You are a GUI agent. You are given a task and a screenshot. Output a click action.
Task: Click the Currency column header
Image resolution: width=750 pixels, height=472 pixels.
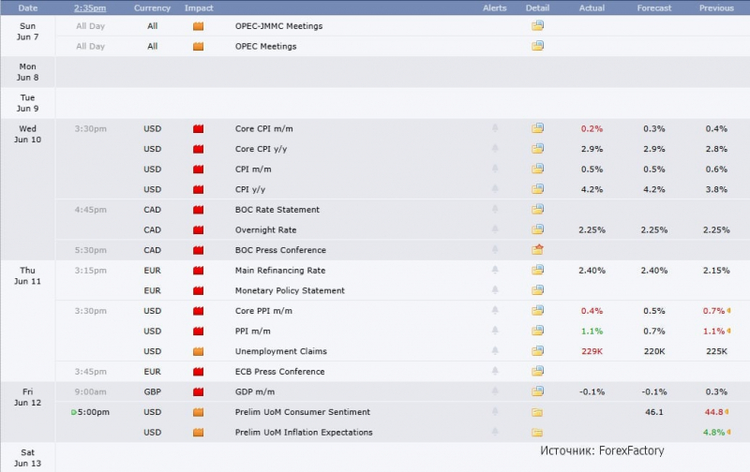[152, 8]
